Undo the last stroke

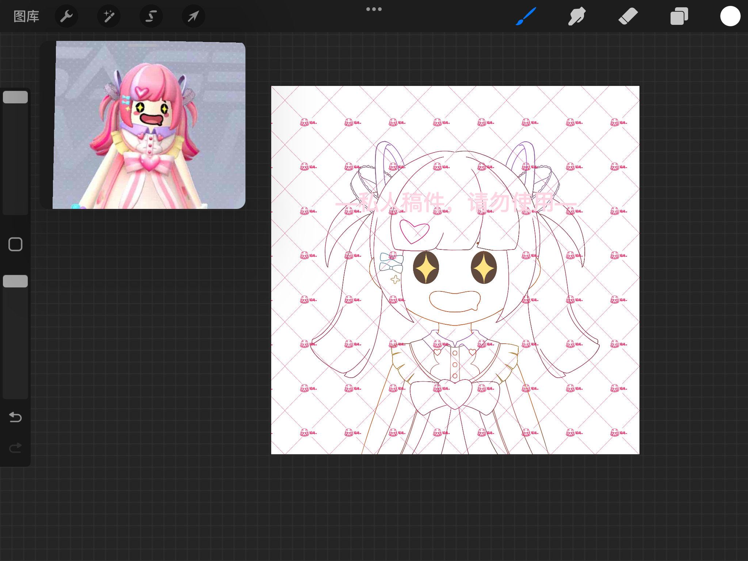pyautogui.click(x=15, y=417)
